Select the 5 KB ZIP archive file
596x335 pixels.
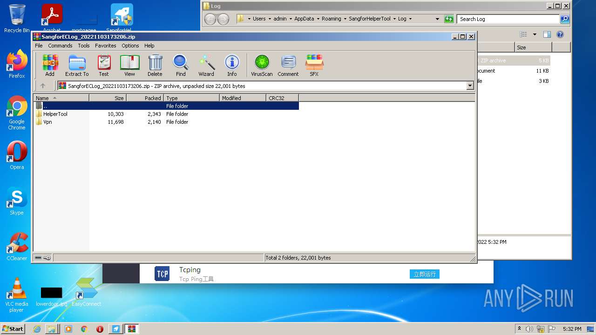(514, 60)
